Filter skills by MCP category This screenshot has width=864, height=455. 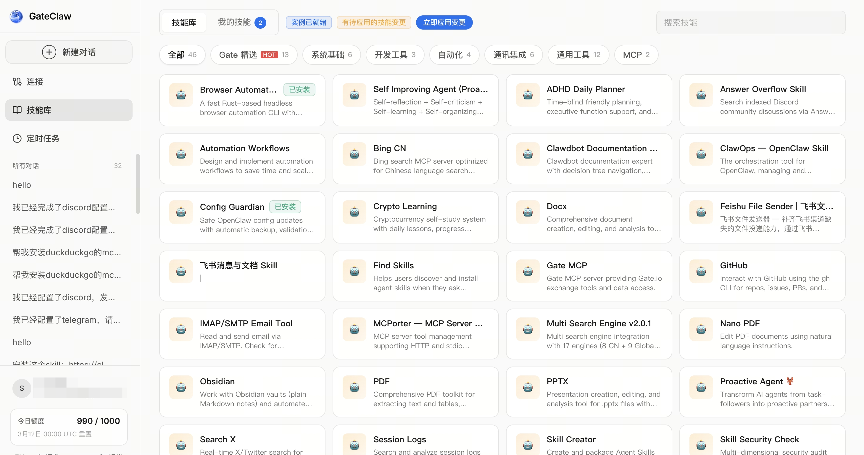coord(636,55)
